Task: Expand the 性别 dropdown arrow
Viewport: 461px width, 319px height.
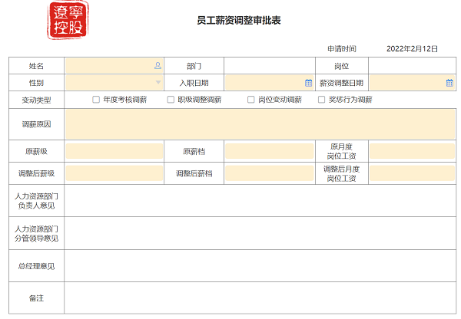Action: 158,83
